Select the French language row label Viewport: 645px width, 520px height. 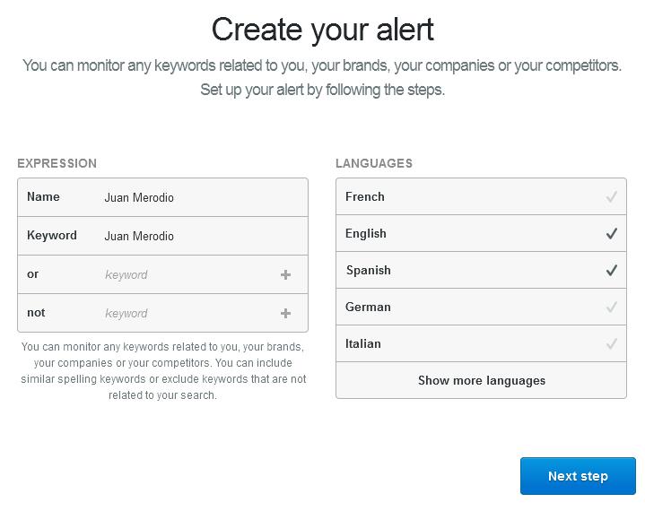[x=365, y=196]
